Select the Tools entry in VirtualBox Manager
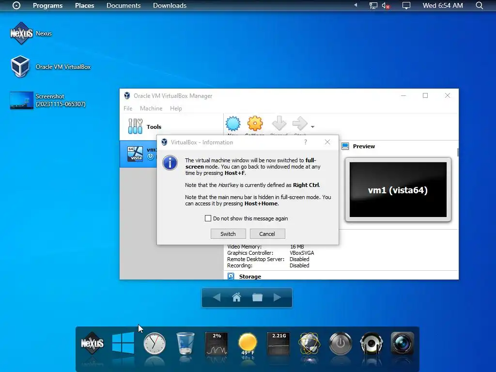 tap(171, 126)
